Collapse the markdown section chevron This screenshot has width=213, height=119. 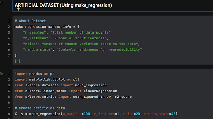coord(1,3)
